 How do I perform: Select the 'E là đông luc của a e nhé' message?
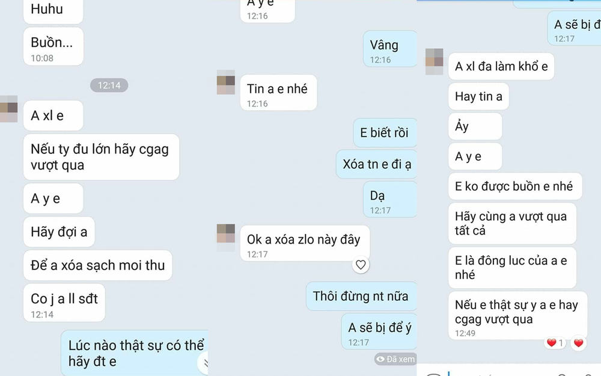coord(513,268)
